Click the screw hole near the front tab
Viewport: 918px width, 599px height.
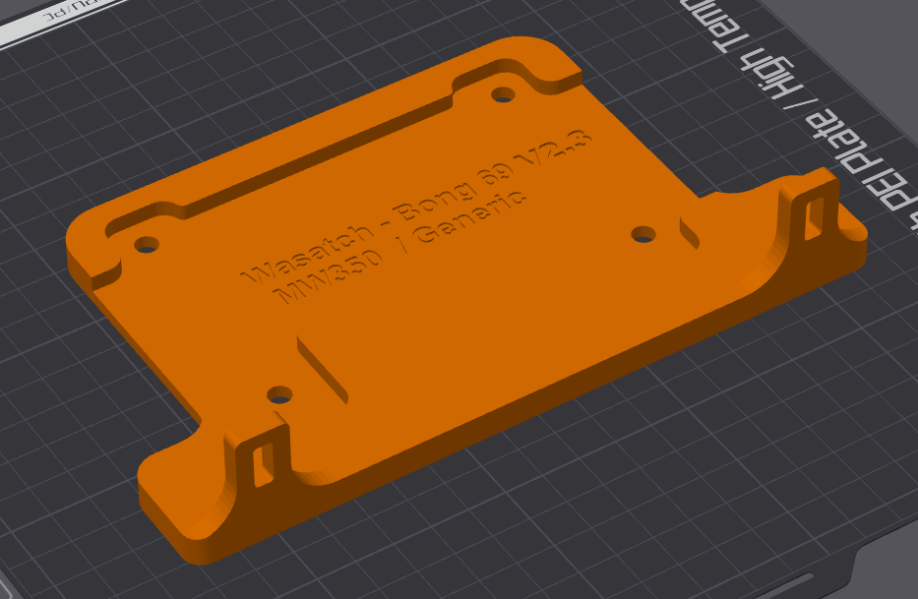(279, 395)
